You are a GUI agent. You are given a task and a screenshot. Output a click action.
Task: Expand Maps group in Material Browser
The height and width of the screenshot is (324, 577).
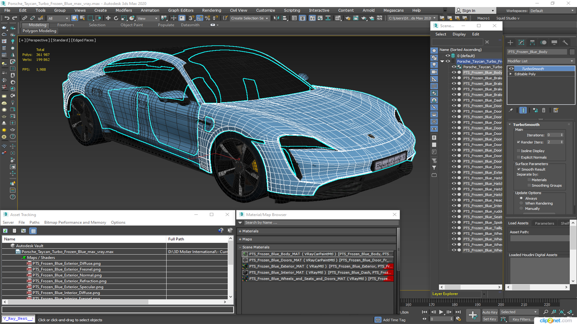pos(240,239)
